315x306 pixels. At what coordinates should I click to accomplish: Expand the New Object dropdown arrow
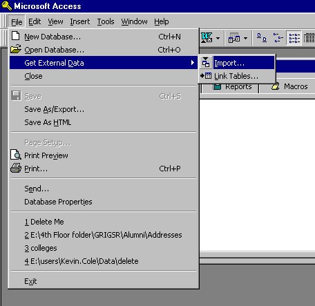click(x=246, y=38)
